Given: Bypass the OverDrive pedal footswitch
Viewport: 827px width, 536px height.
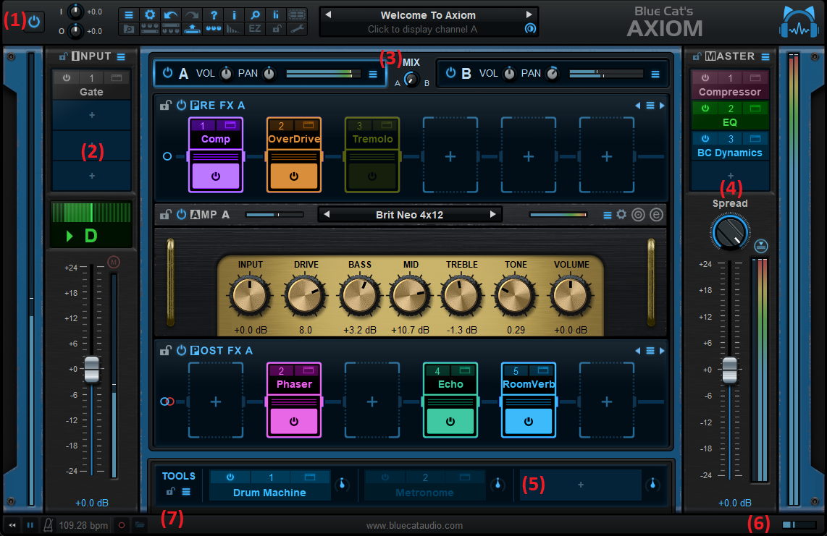Looking at the screenshot, I should pyautogui.click(x=294, y=176).
